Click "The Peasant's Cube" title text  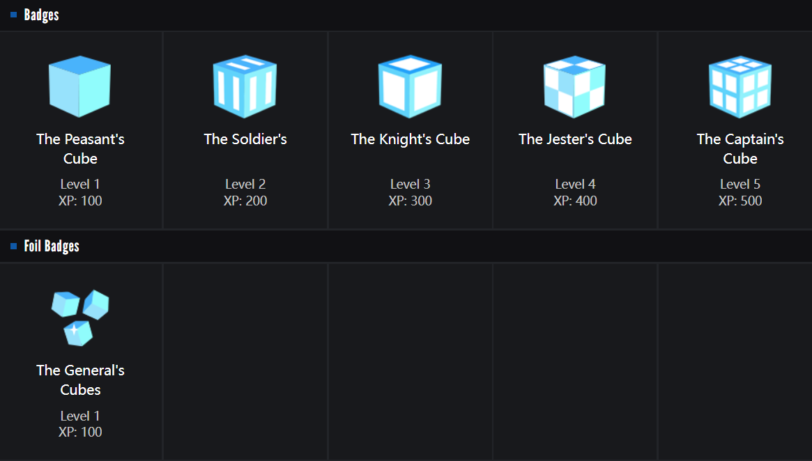pyautogui.click(x=80, y=148)
